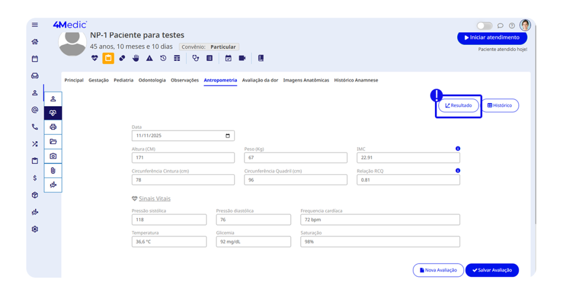Viewport: 563px width, 296px height.
Task: Open the printer icon in side panel
Action: 53,127
